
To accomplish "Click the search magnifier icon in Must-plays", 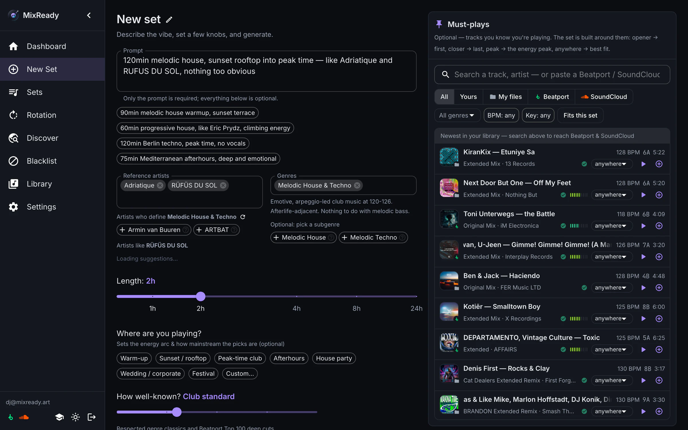I will coord(445,75).
